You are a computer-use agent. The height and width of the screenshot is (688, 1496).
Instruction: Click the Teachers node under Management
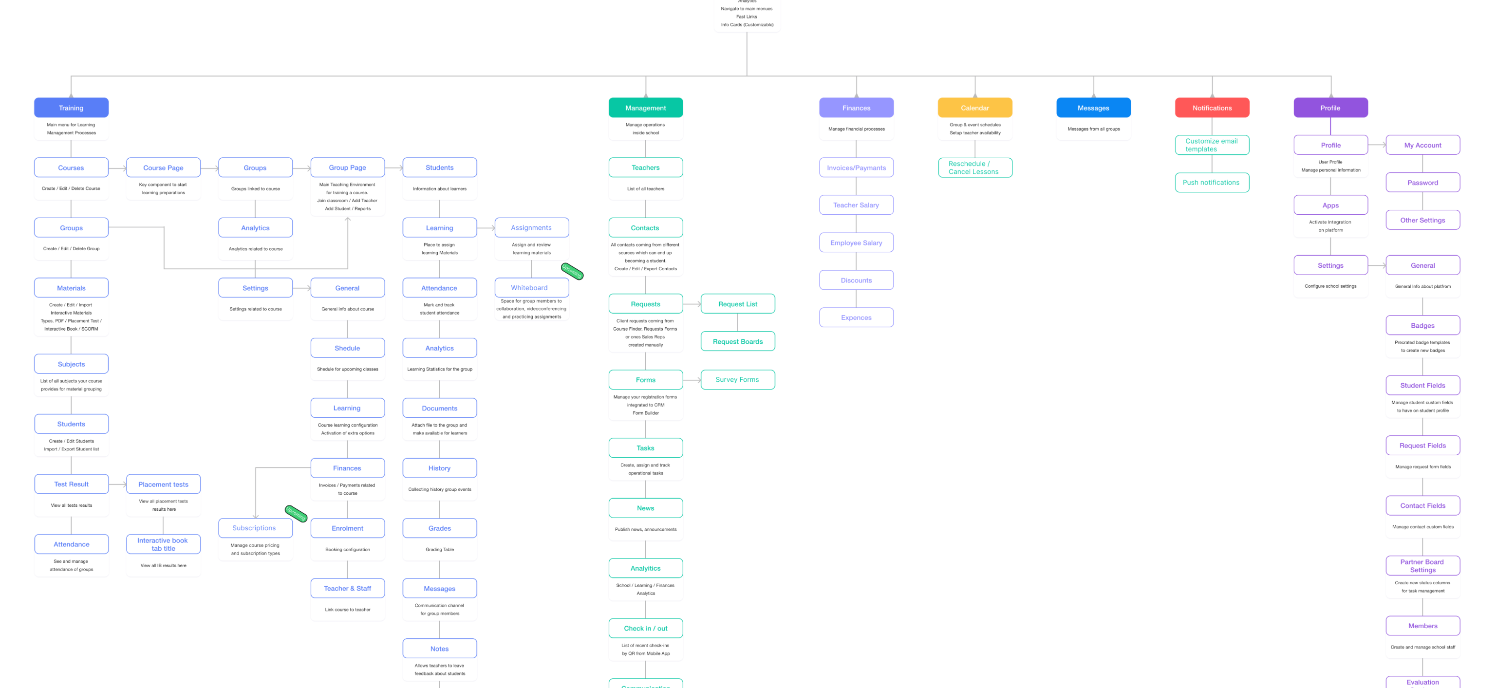tap(645, 168)
